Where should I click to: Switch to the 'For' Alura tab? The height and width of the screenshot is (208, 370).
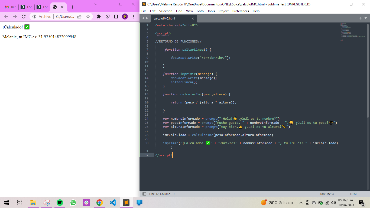click(x=42, y=7)
